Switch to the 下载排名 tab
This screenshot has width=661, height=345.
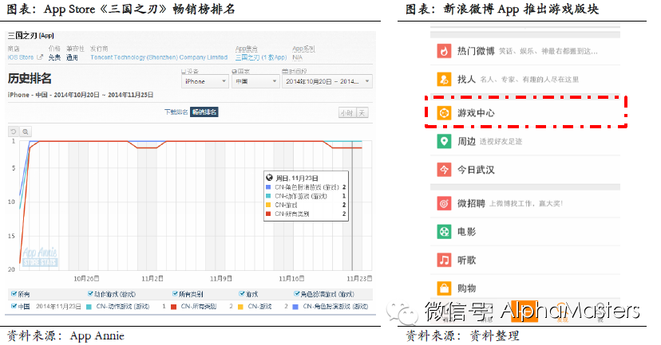[176, 112]
